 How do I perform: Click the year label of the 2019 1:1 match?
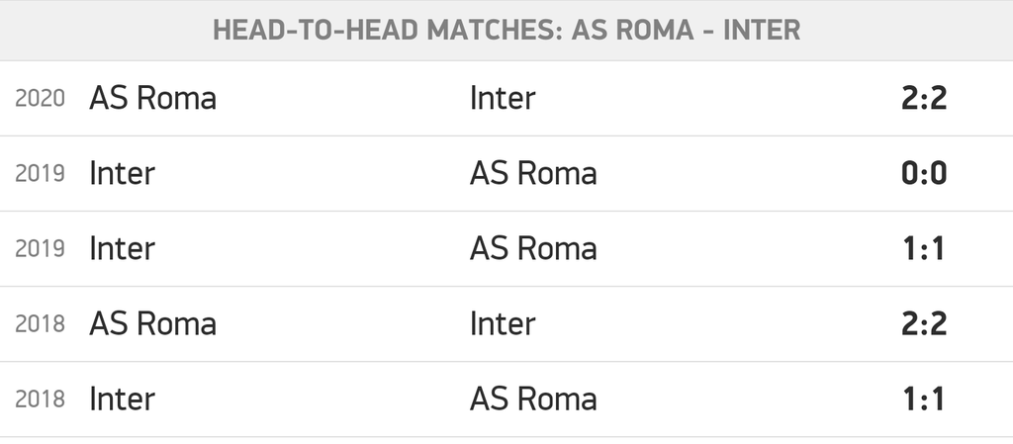coord(41,249)
